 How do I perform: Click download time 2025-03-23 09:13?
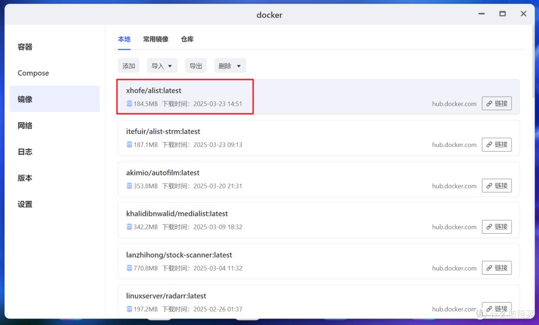218,145
